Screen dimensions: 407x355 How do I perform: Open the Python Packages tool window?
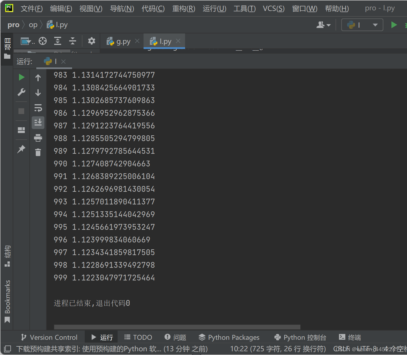[x=229, y=337]
